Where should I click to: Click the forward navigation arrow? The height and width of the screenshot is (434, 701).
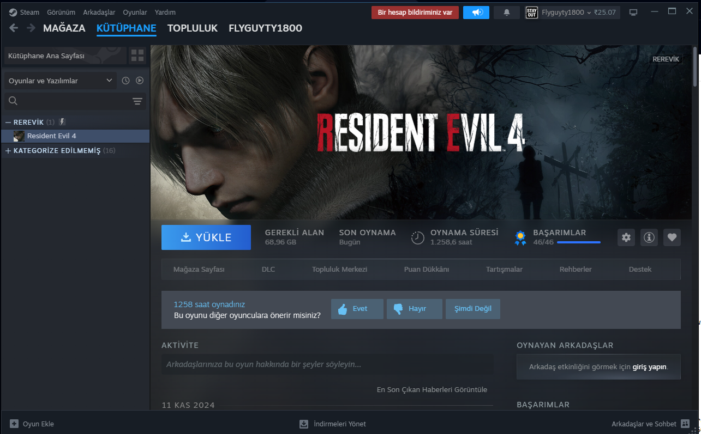[x=31, y=28]
